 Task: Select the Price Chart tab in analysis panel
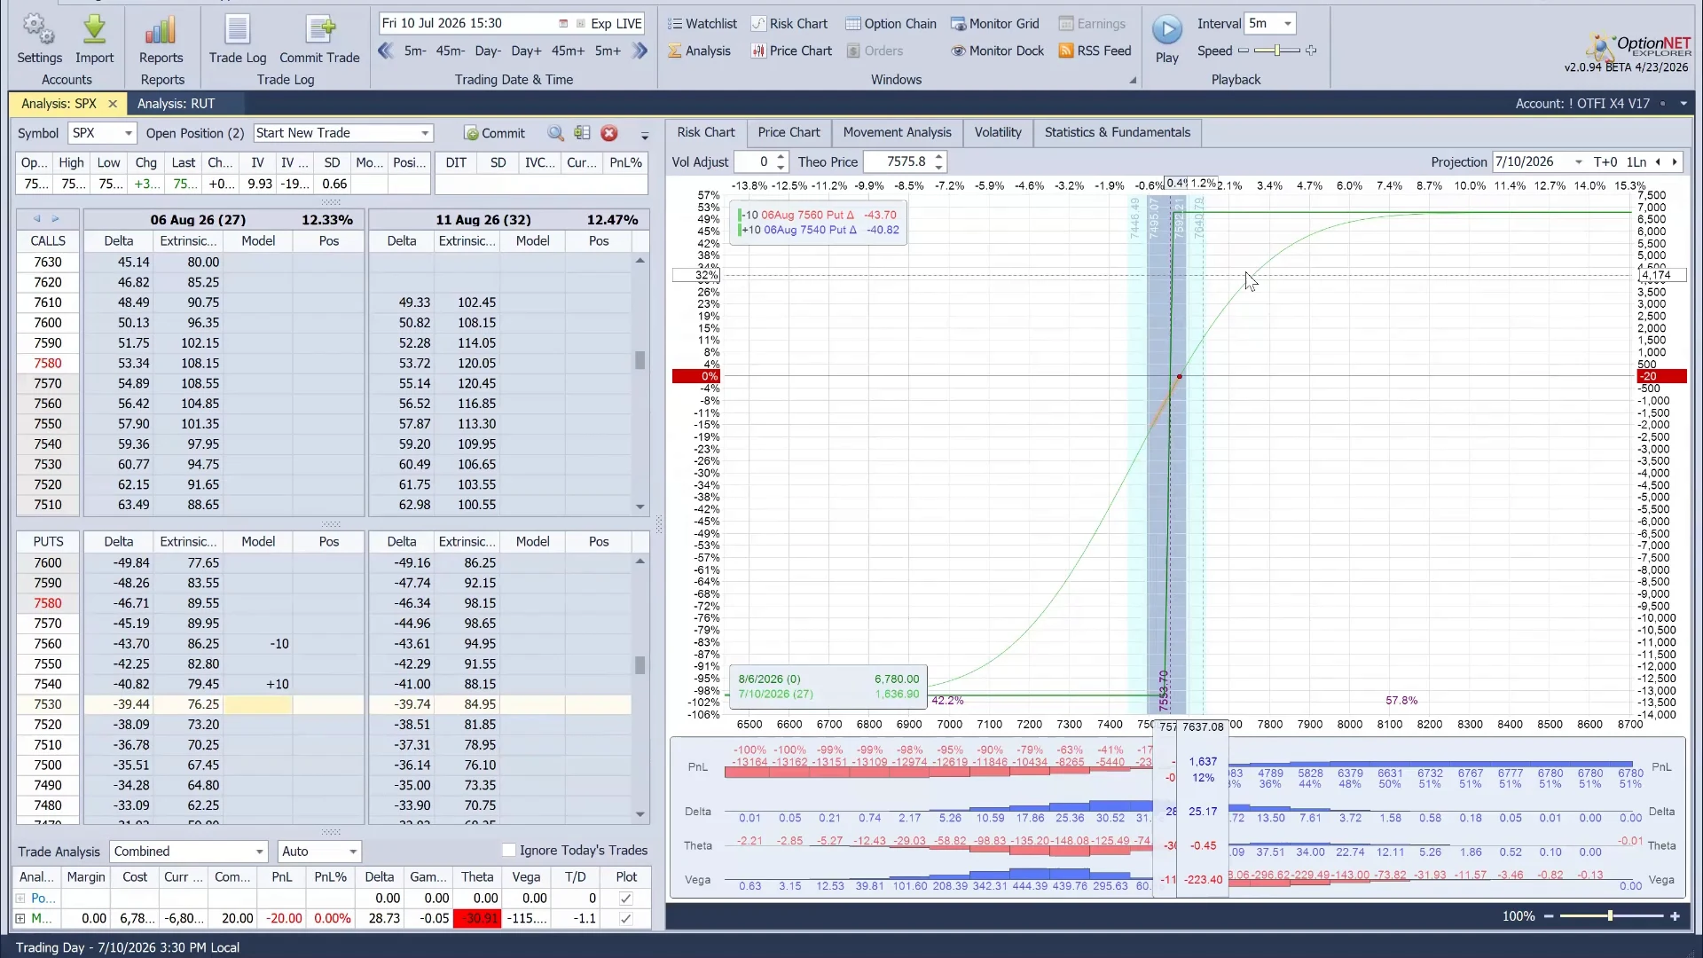pos(789,132)
